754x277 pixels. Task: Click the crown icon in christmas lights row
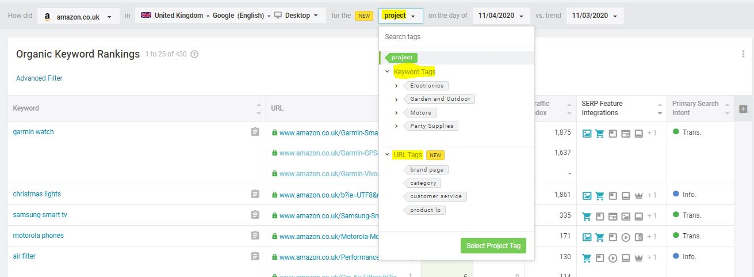(x=638, y=196)
